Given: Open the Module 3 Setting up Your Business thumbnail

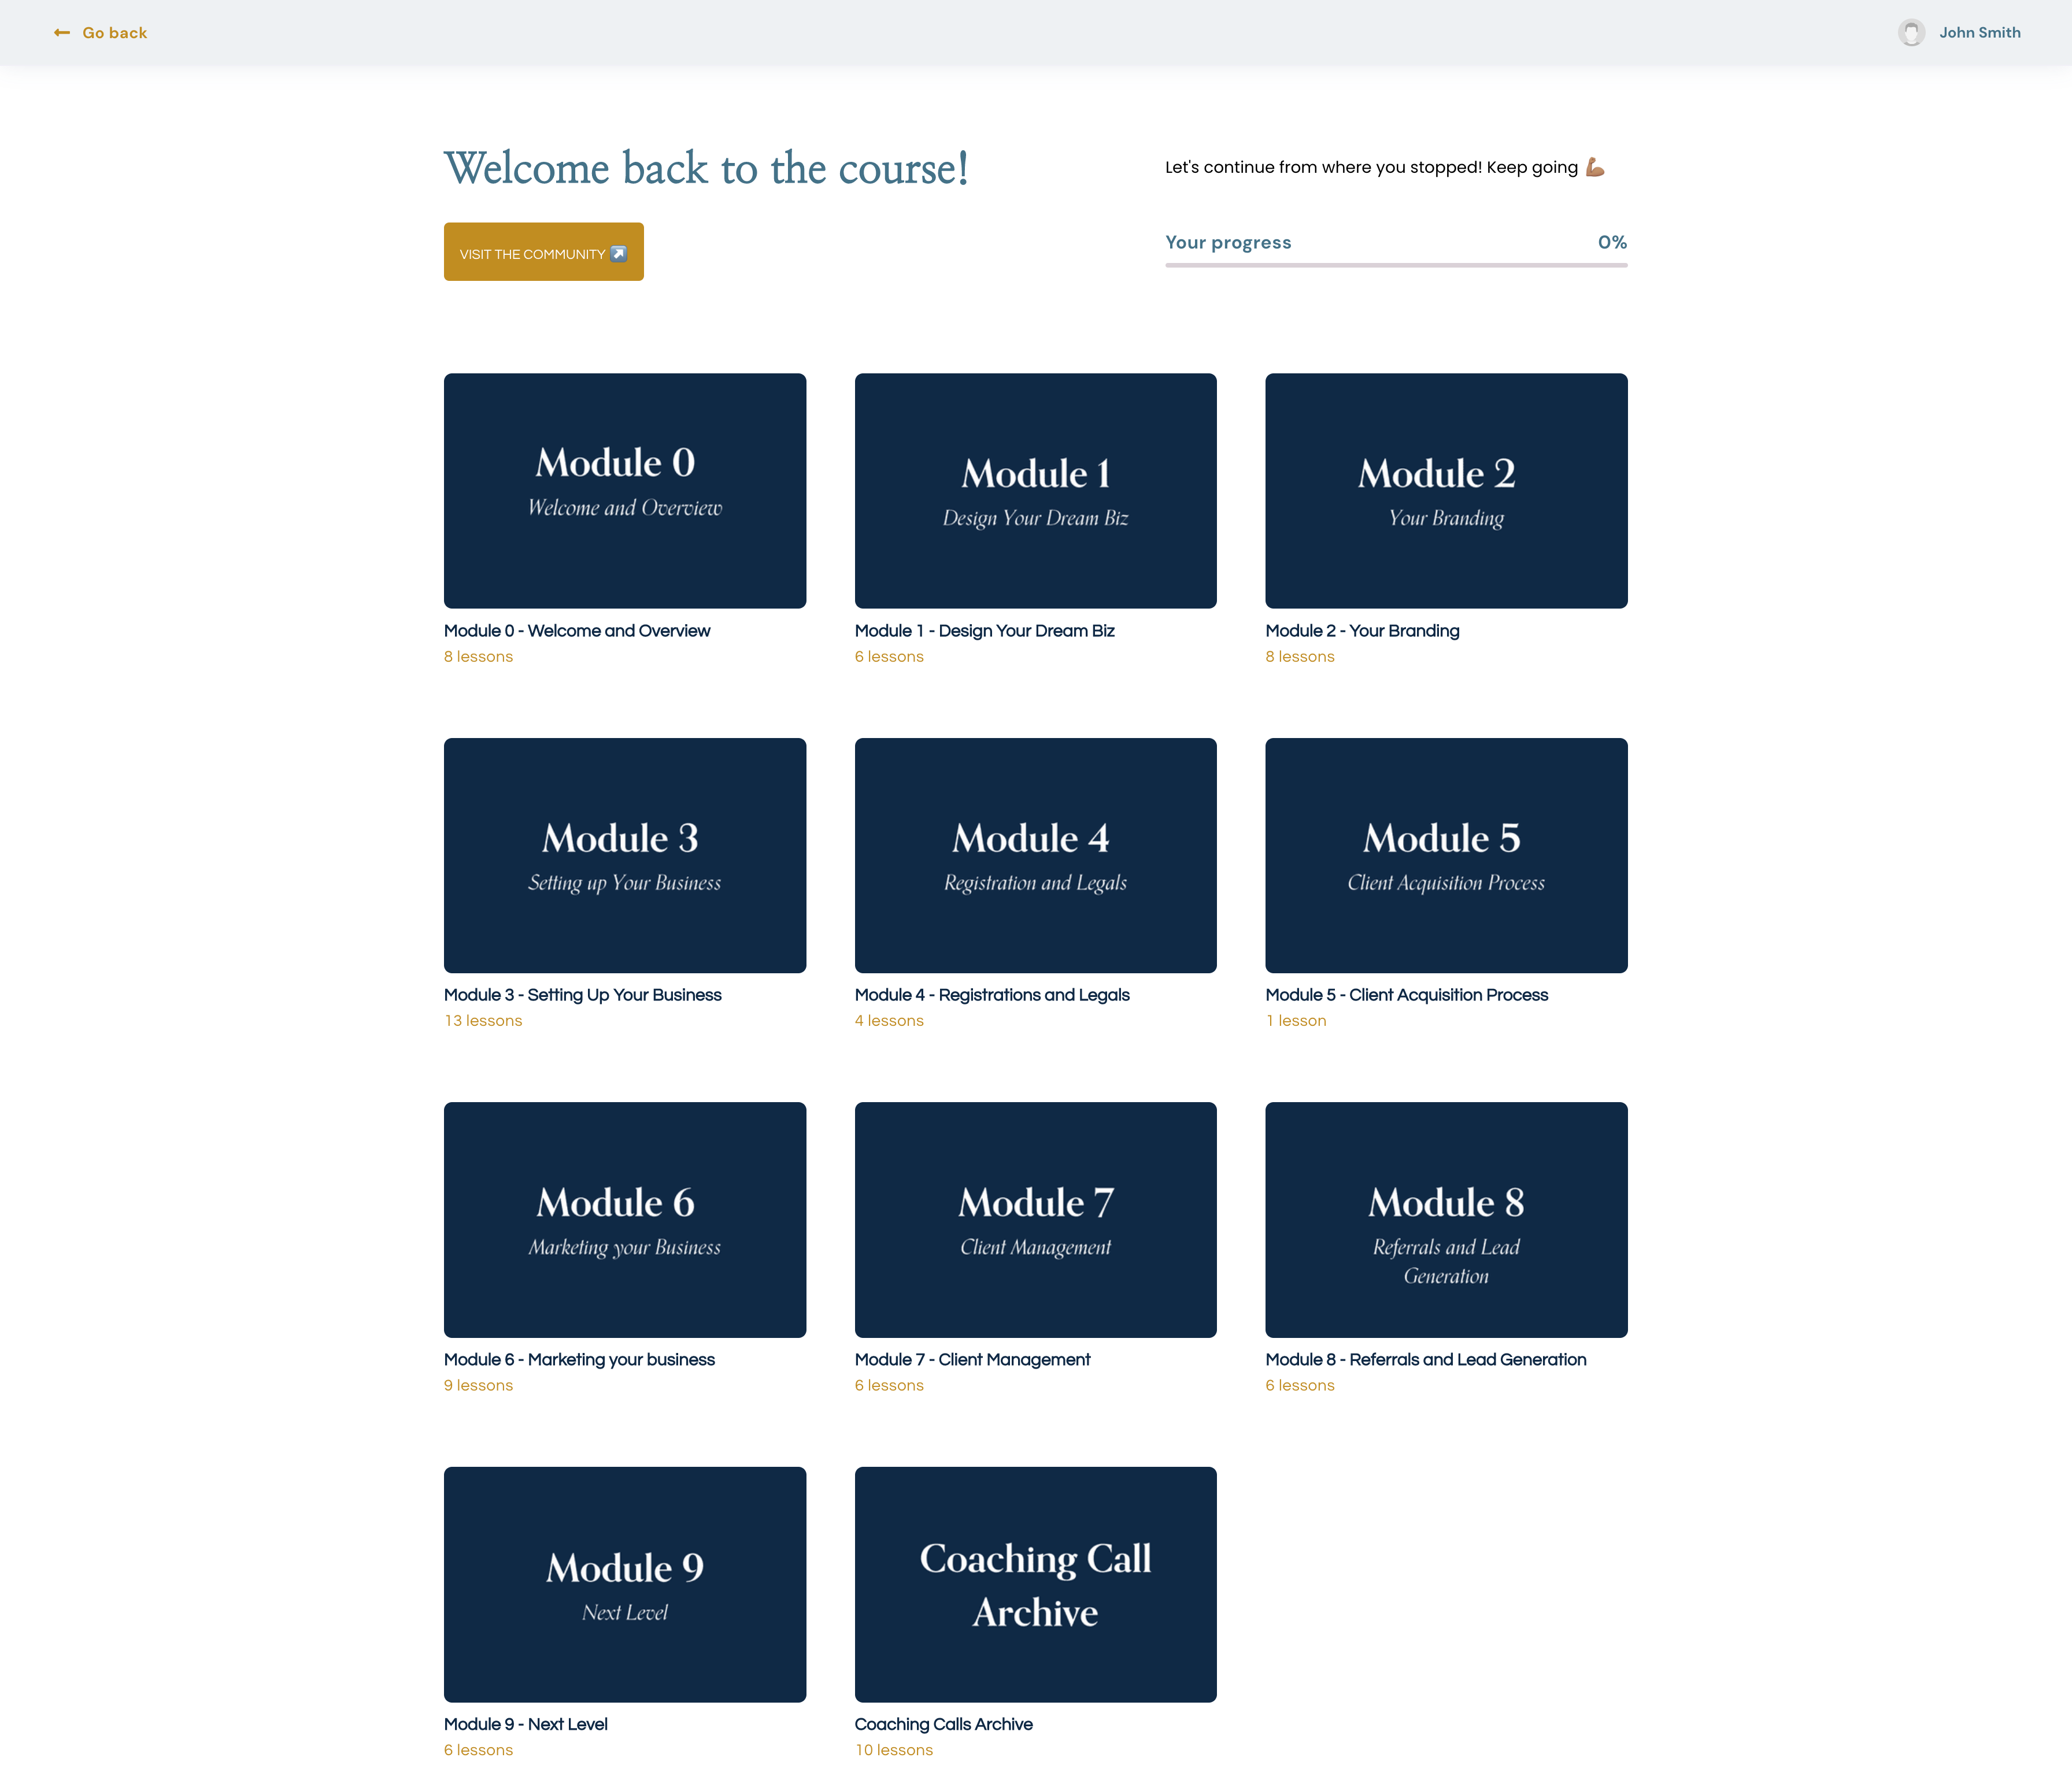Looking at the screenshot, I should [x=625, y=855].
